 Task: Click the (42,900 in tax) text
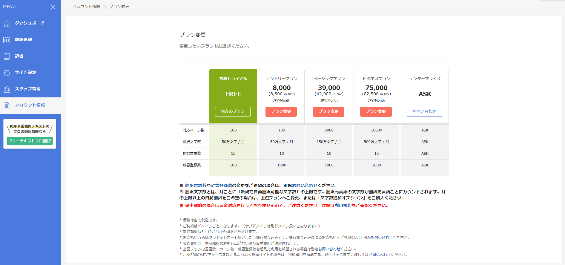[x=329, y=94]
